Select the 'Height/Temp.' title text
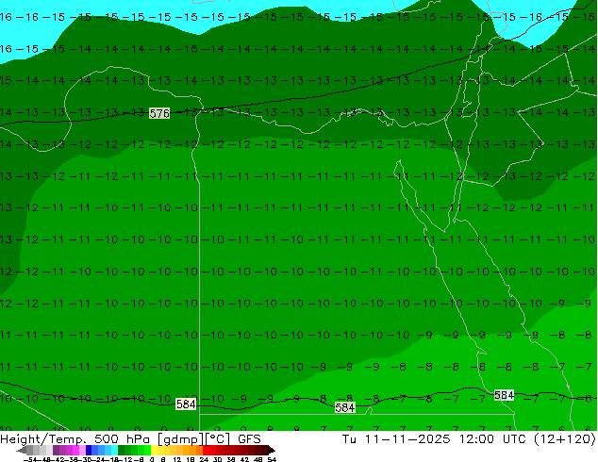Screen dimensions: 598x462 click(x=45, y=439)
